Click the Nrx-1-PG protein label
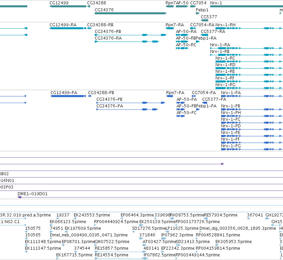Viewport: 283px width, 260px height. pos(231,146)
